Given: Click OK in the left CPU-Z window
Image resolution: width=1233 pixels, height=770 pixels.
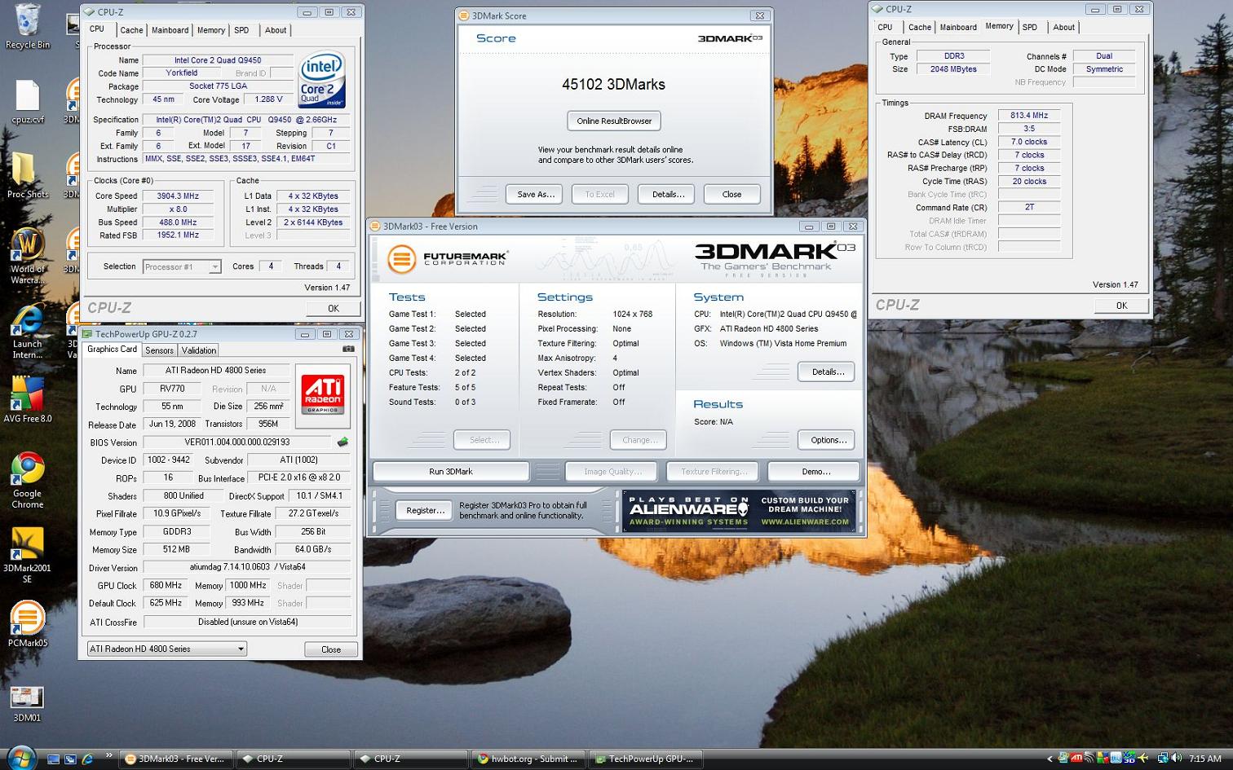Looking at the screenshot, I should pyautogui.click(x=334, y=308).
